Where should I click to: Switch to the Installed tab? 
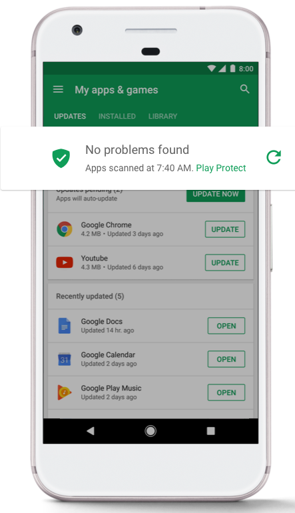click(117, 116)
